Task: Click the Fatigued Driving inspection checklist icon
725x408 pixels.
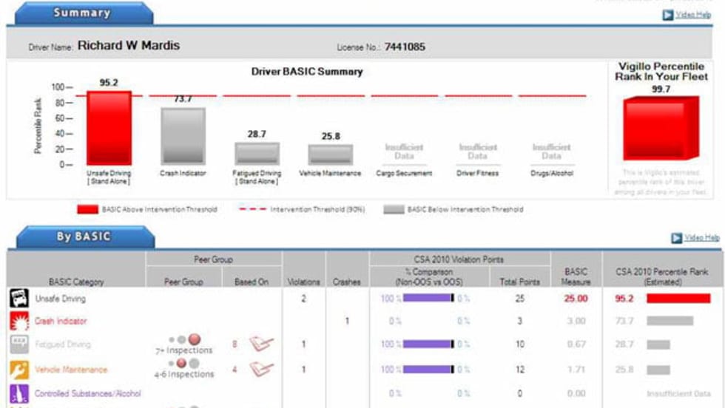Action: [260, 344]
